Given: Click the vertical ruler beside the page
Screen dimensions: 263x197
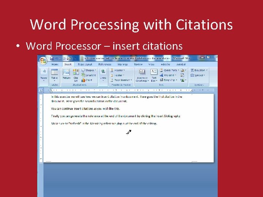Looking at the screenshot, I should tap(41, 128).
